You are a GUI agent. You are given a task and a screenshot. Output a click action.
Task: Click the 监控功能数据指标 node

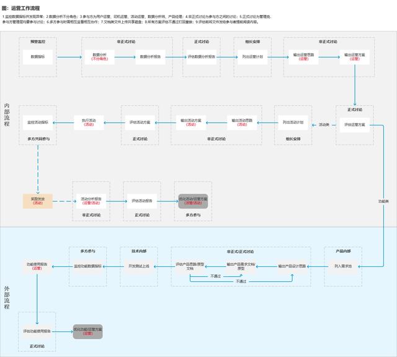pos(88,266)
